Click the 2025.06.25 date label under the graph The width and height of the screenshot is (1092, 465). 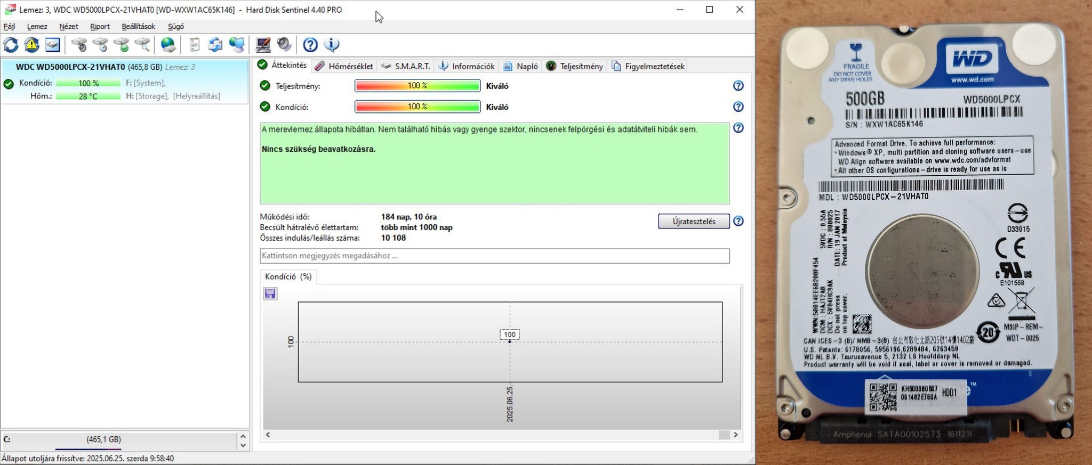pyautogui.click(x=510, y=405)
